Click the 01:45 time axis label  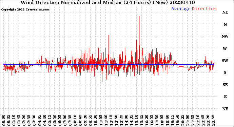coord(19,120)
